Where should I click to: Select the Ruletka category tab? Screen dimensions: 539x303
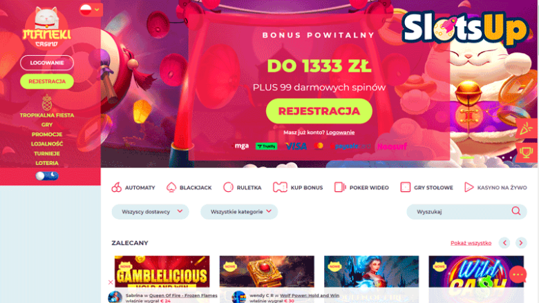[242, 188]
